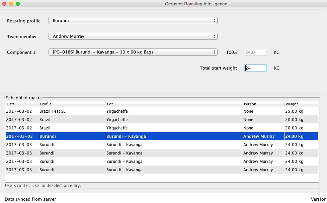Click the red close window button
327x203 pixels.
[x=4, y=4]
